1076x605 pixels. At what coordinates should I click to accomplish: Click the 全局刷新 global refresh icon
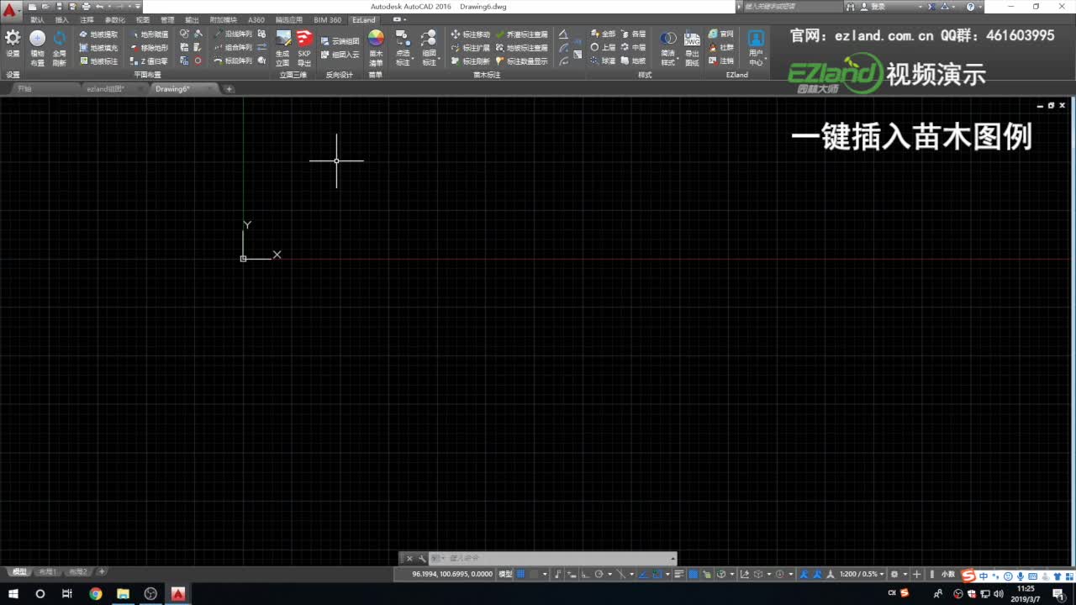tap(59, 49)
